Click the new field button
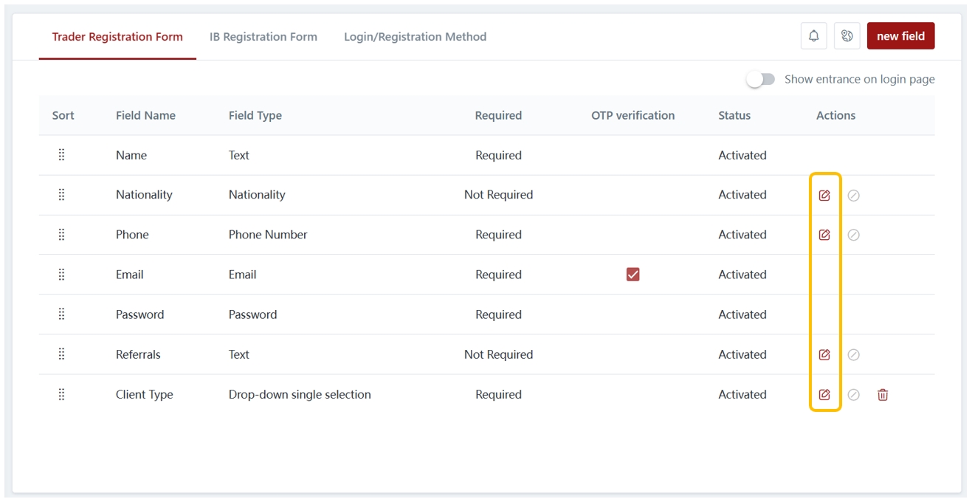 click(900, 36)
